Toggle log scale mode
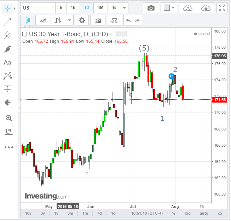This screenshot has height=221, width=231. (x=187, y=213)
